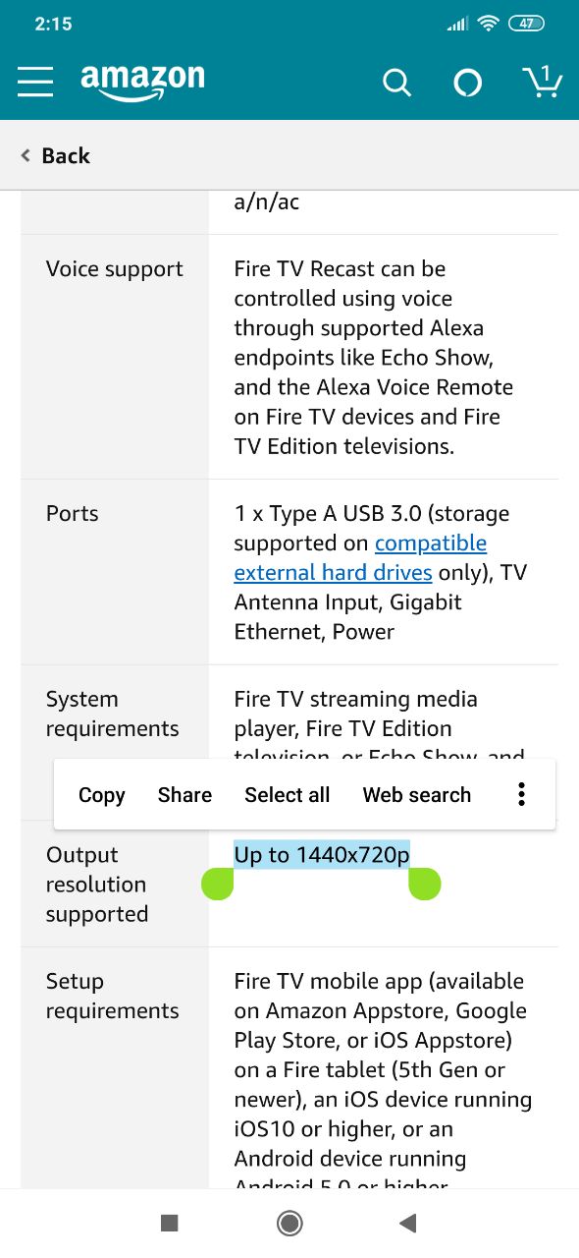
Task: Choose Select all from selection menu
Action: pyautogui.click(x=288, y=795)
